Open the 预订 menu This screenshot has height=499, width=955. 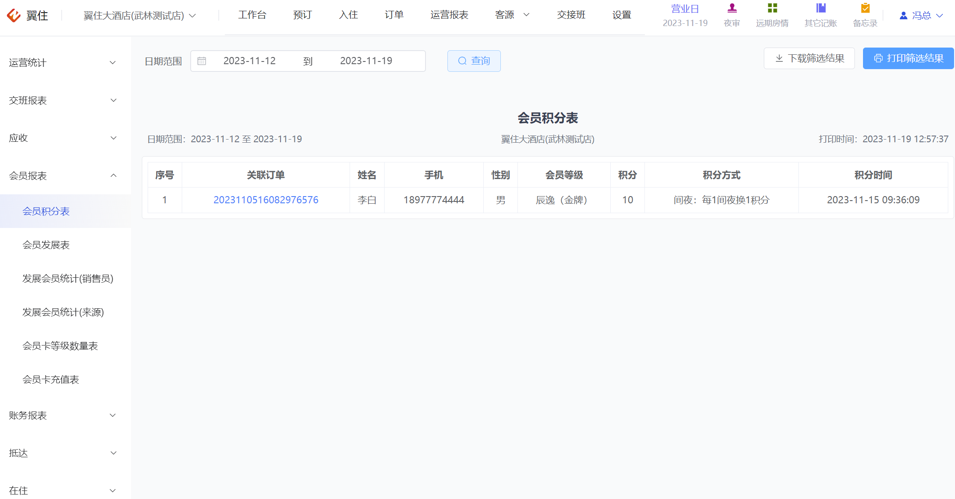click(x=302, y=15)
